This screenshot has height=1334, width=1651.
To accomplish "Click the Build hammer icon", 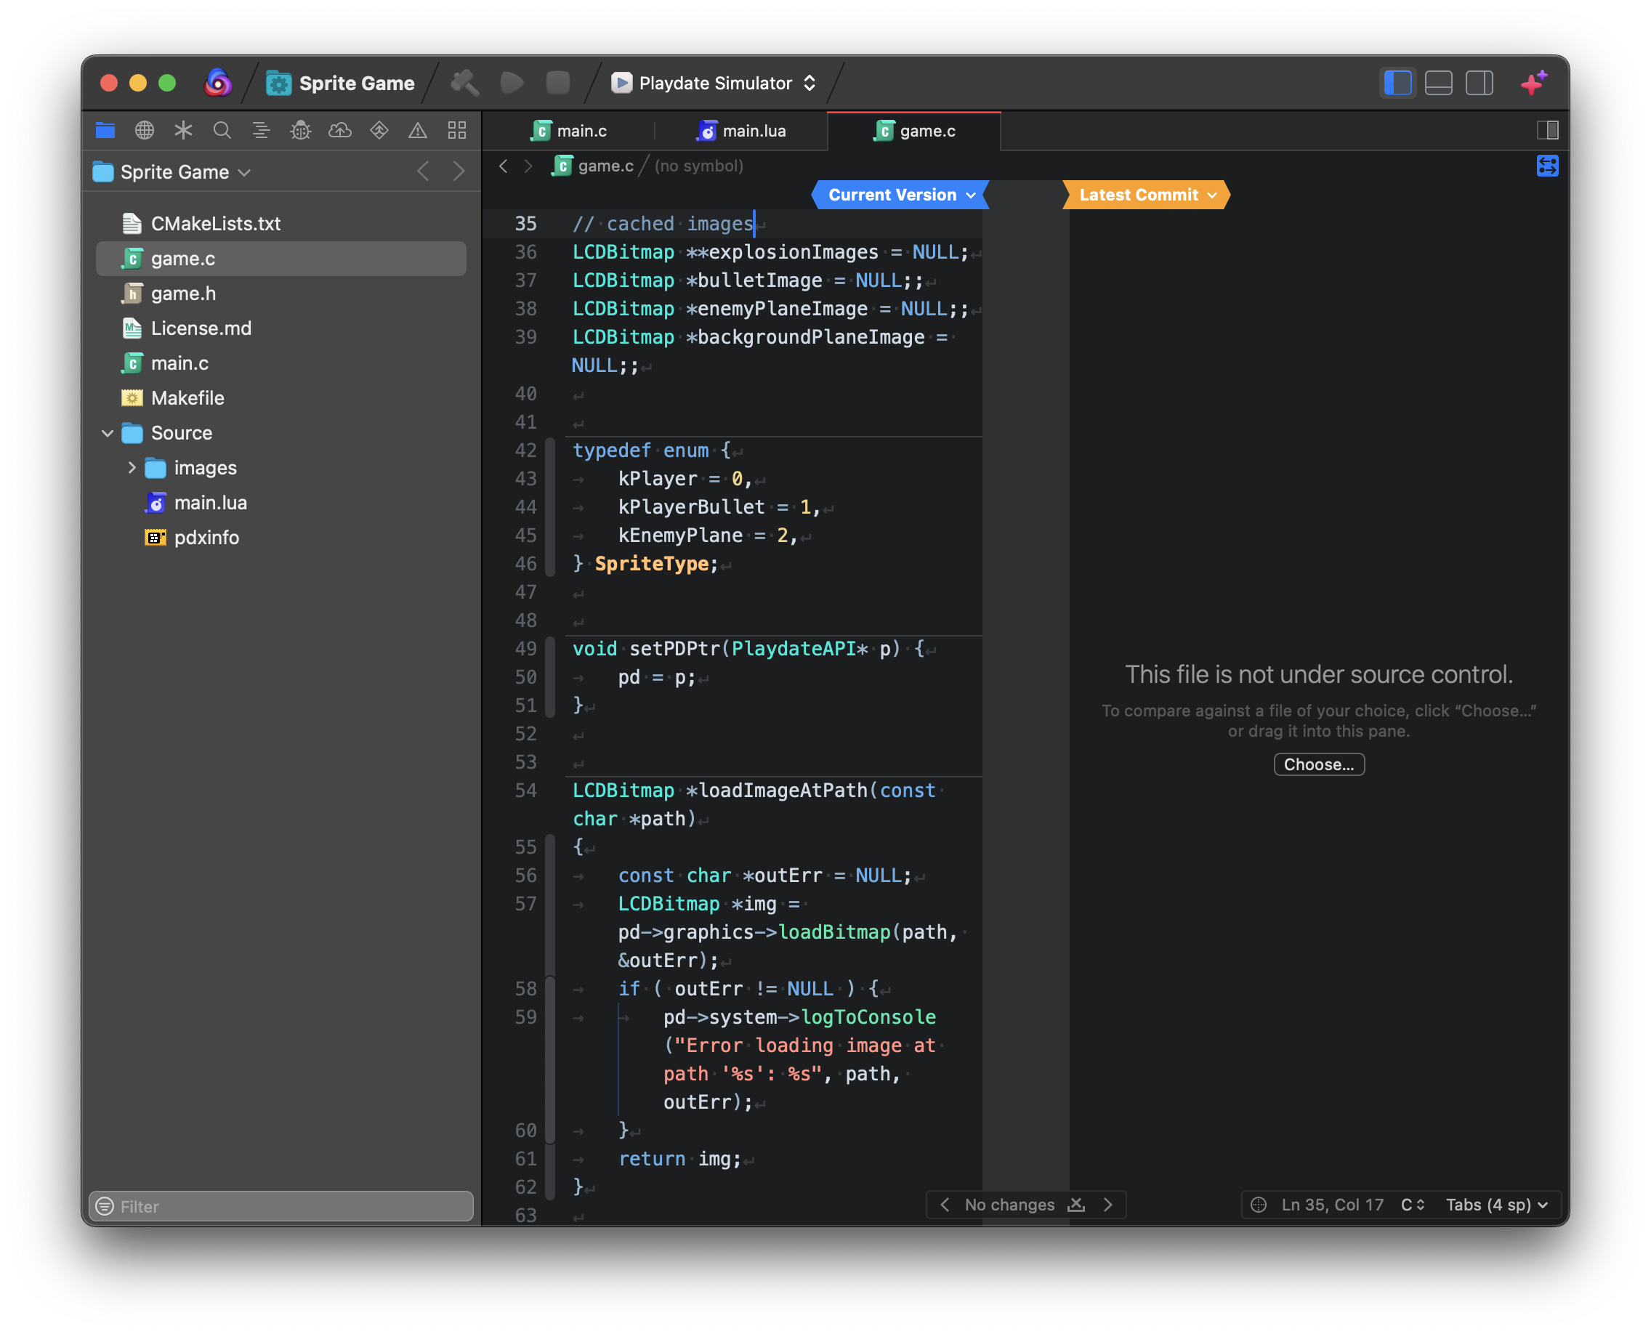I will (465, 82).
